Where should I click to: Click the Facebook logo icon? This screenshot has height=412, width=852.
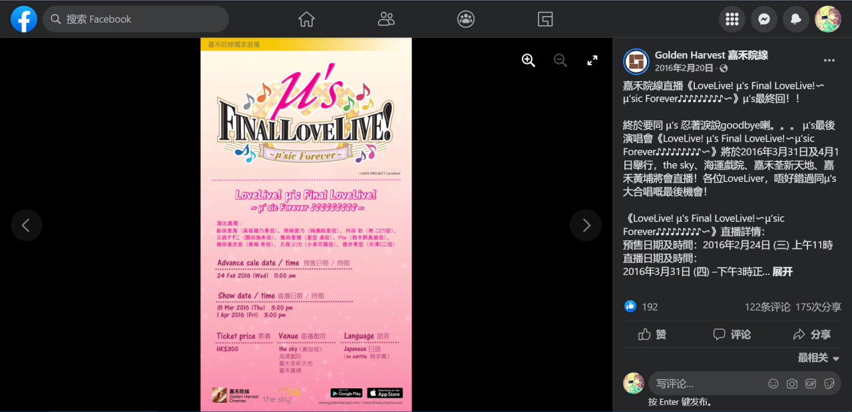click(x=24, y=19)
